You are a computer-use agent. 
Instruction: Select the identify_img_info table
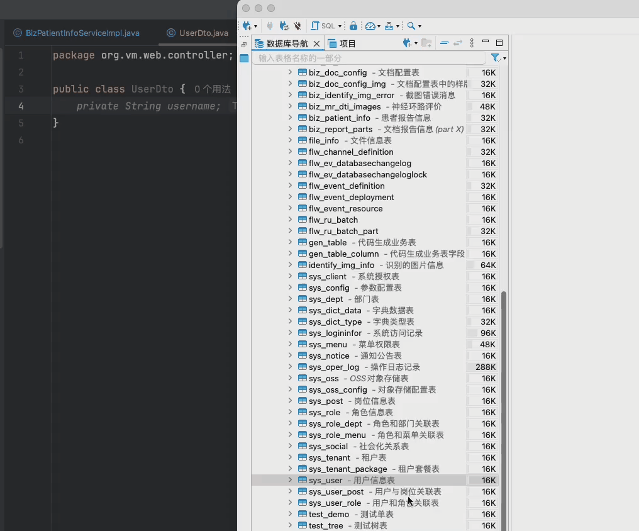[342, 265]
